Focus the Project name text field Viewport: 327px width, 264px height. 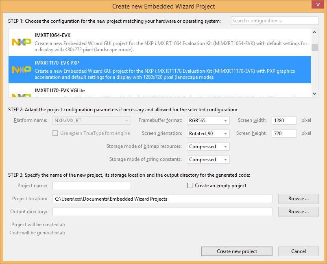tap(92, 186)
